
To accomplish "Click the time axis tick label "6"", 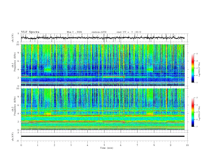I will [x=121, y=145].
